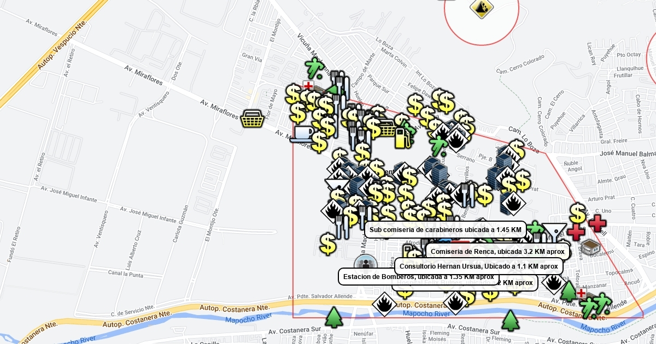The height and width of the screenshot is (344, 656).
Task: Click the Comiseria de Renca distance label
Action: (x=497, y=251)
